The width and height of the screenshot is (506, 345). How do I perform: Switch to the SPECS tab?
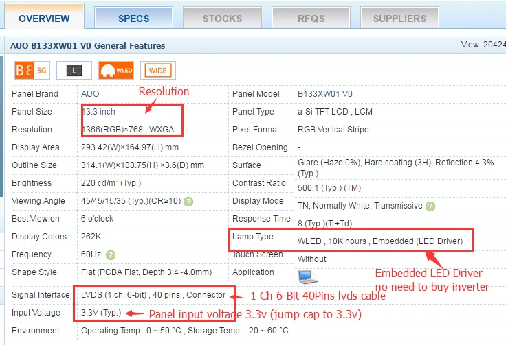click(133, 17)
